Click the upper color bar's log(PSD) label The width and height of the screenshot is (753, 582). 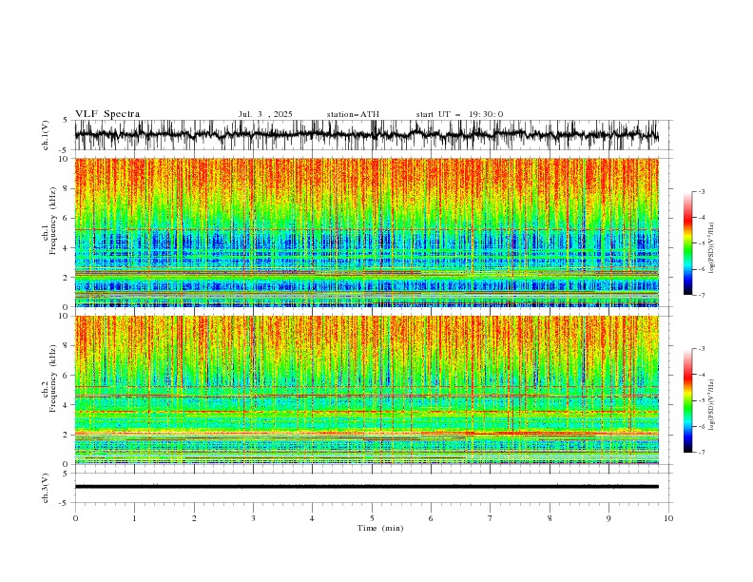pyautogui.click(x=711, y=248)
